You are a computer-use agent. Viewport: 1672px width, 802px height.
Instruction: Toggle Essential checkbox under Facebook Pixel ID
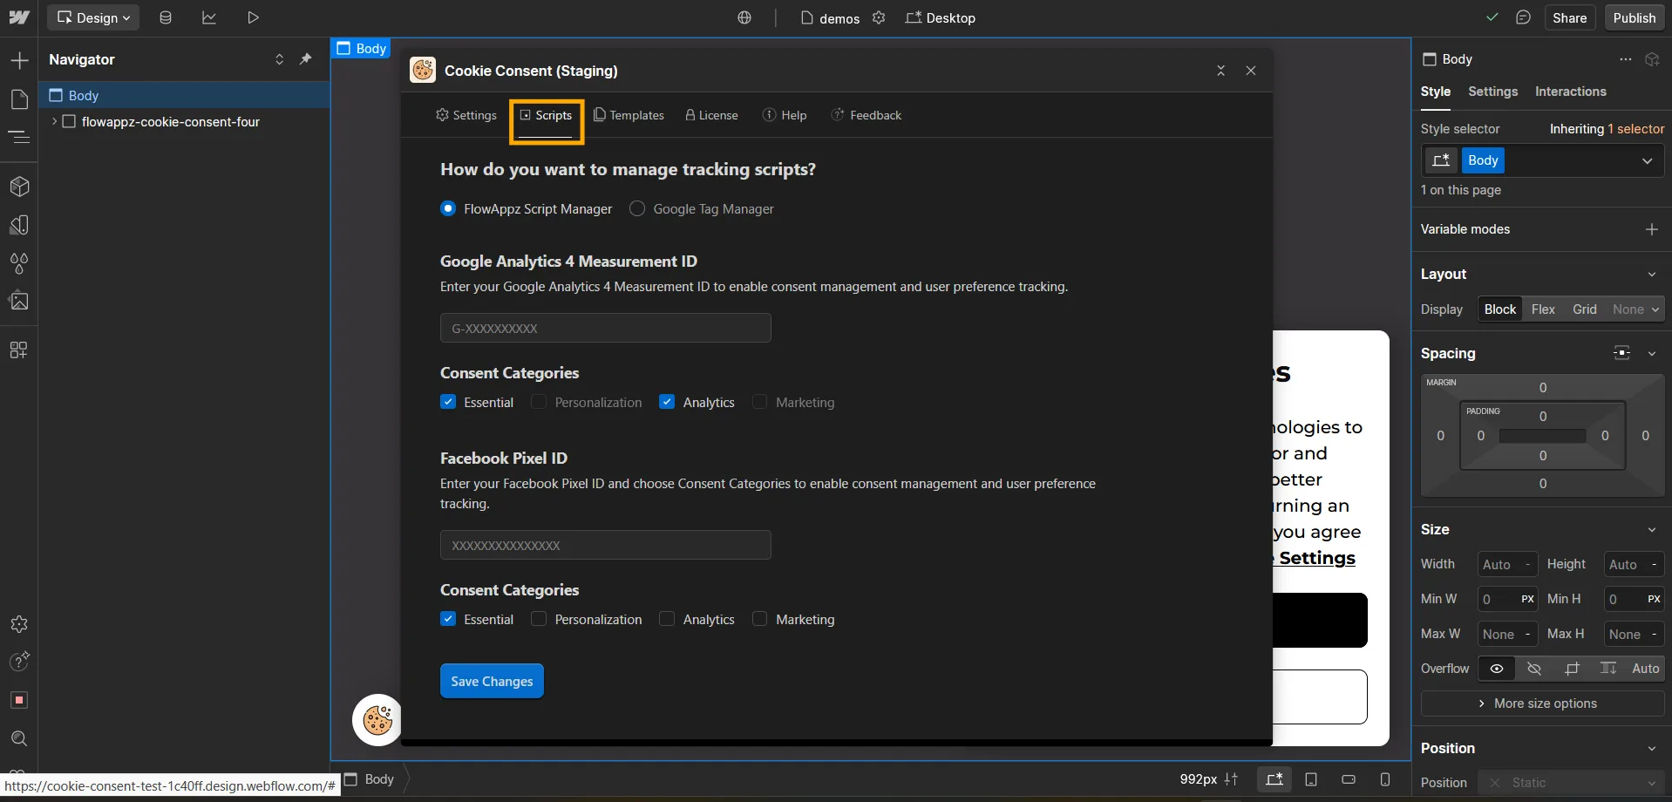448,619
